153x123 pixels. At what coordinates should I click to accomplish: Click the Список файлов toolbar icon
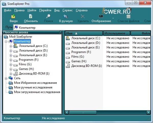[x=128, y=17]
